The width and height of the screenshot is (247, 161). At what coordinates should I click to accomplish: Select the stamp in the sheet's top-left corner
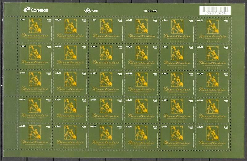point(35,30)
